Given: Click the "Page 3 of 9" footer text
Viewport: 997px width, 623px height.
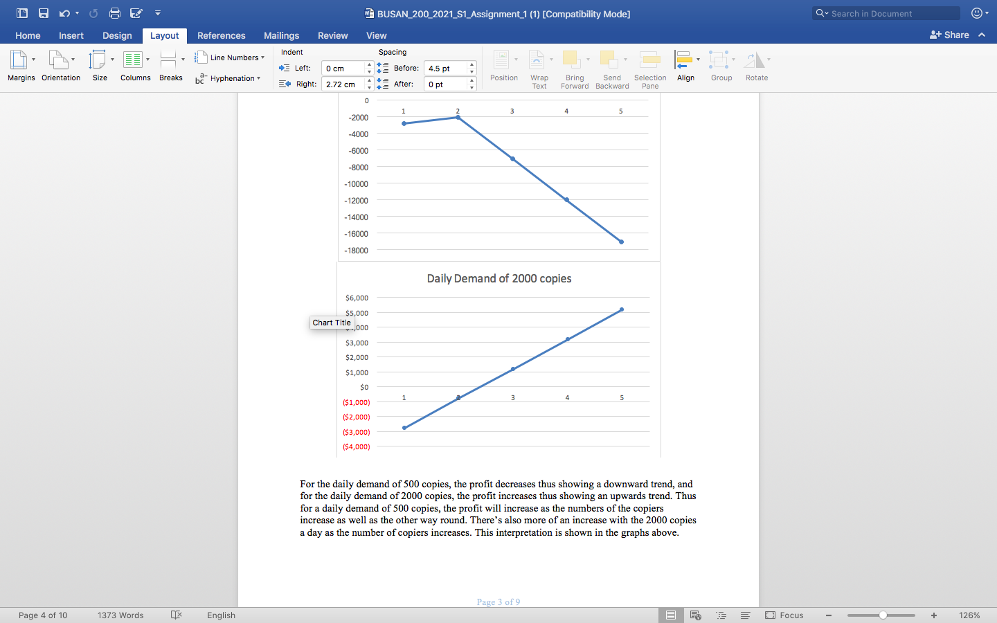Looking at the screenshot, I should point(498,602).
